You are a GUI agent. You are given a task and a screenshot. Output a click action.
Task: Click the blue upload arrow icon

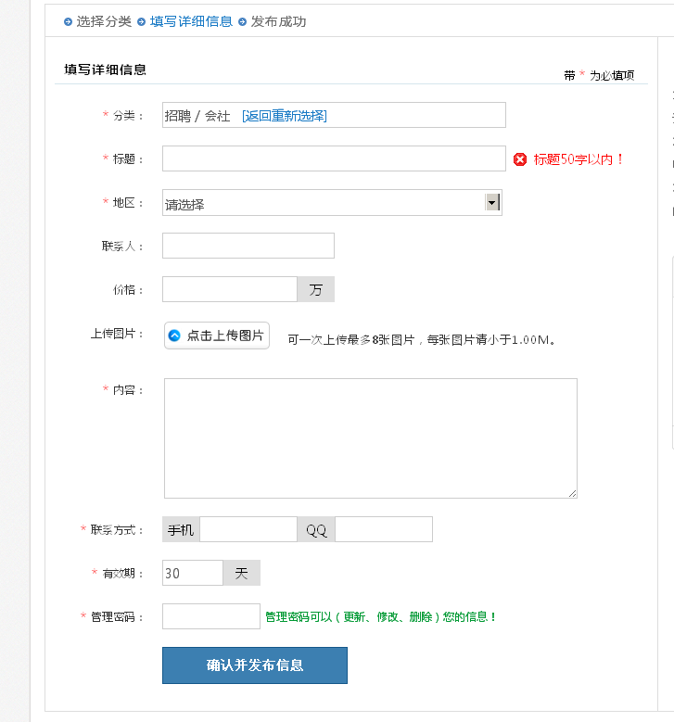tap(174, 336)
